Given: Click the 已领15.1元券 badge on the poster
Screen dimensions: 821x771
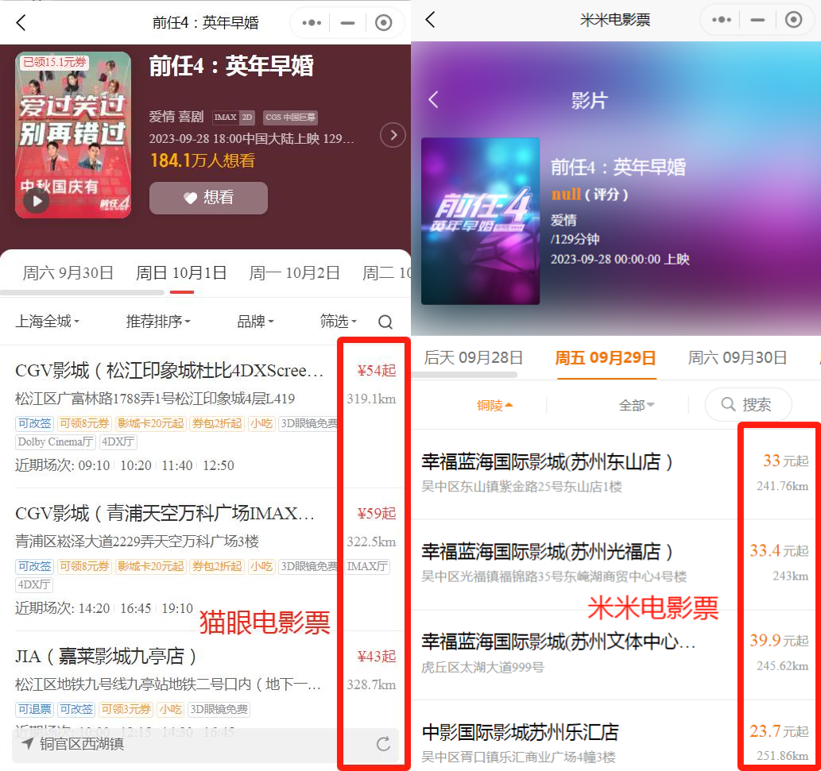Looking at the screenshot, I should [55, 62].
